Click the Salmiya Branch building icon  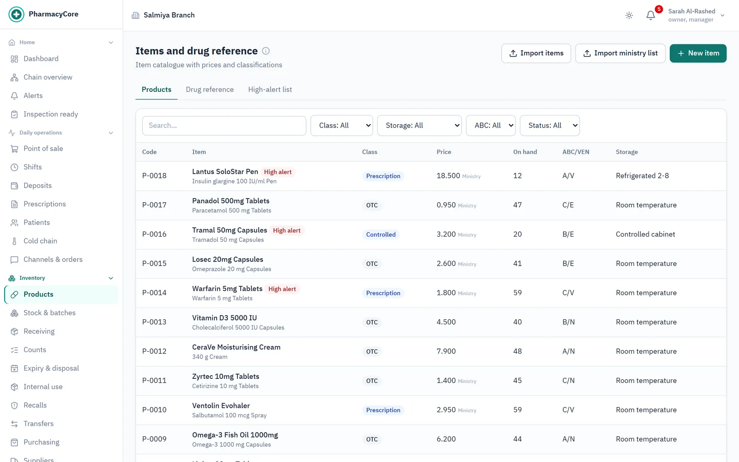(135, 15)
